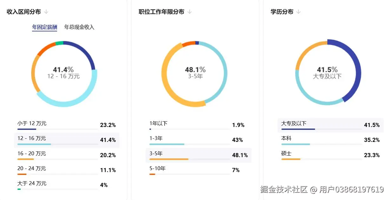Click download arrow beside 学历分布
390x200 pixels.
pos(298,12)
